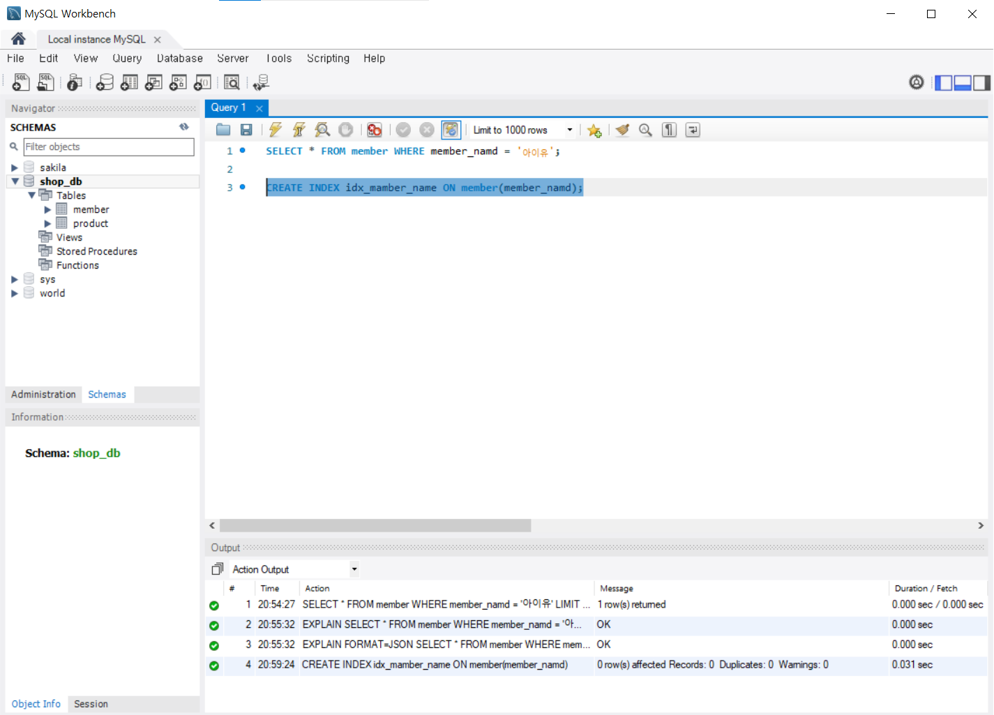This screenshot has height=715, width=994.
Task: Switch to the Administration tab
Action: [43, 394]
